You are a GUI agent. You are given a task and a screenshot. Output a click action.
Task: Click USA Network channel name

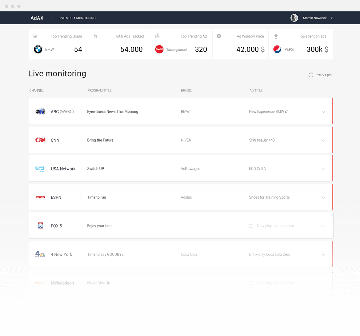point(63,169)
